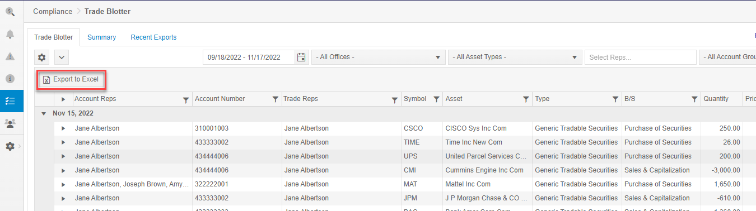756x211 pixels.
Task: Open the All Offices dropdown
Action: coord(378,57)
